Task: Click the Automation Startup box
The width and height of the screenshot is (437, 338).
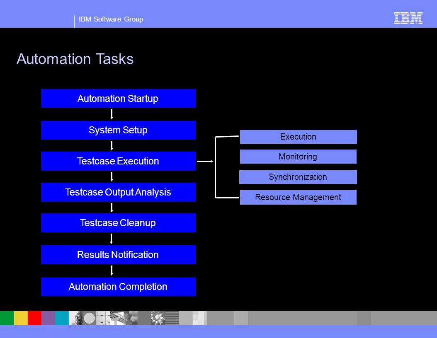Action: (118, 98)
